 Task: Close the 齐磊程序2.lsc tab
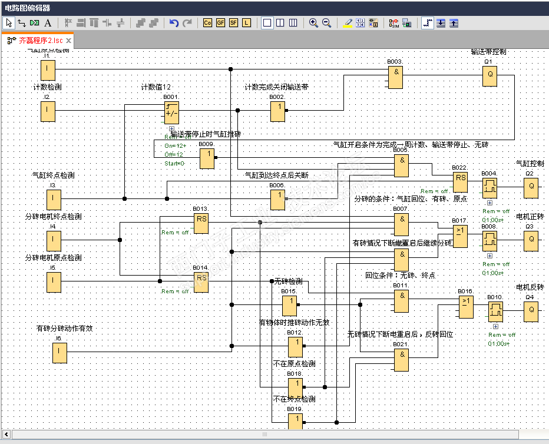pyautogui.click(x=68, y=41)
